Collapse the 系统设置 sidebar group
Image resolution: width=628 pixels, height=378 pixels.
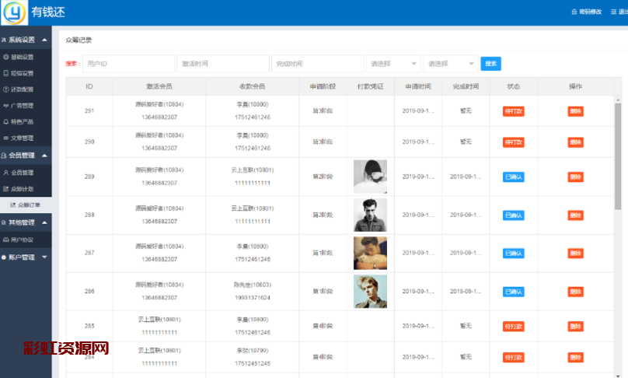44,40
